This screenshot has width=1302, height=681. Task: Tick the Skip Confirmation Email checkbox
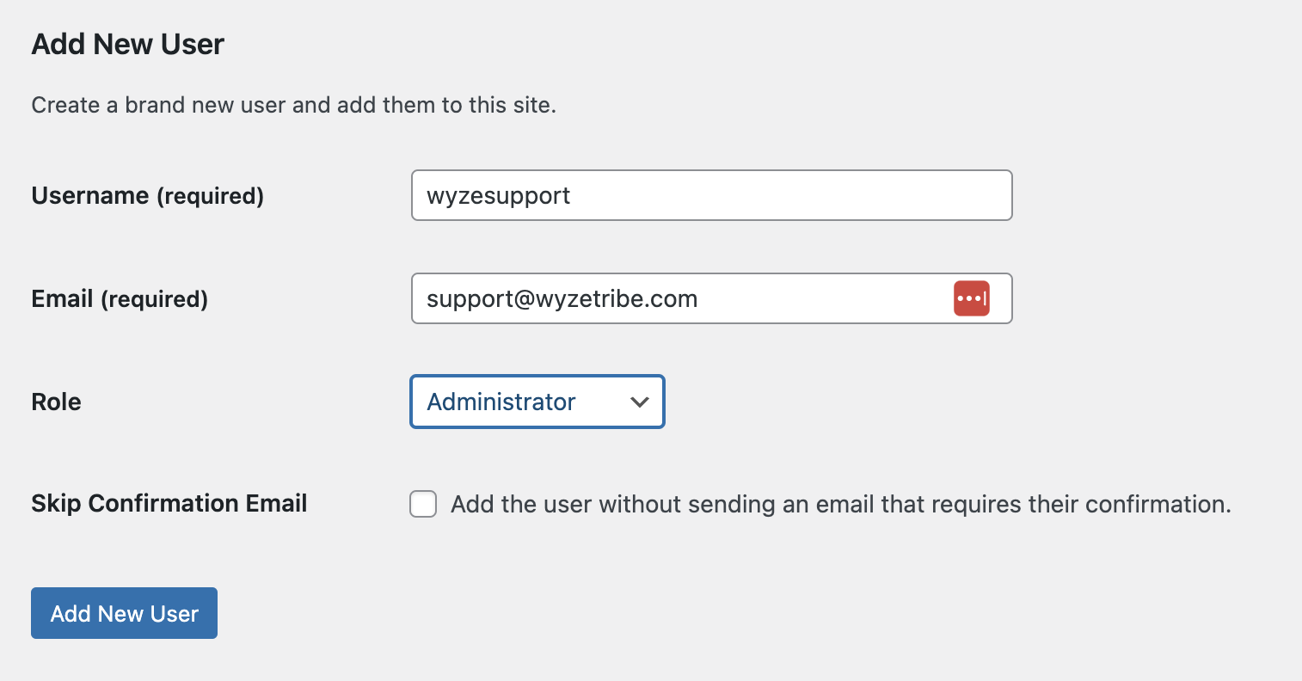[x=423, y=504]
